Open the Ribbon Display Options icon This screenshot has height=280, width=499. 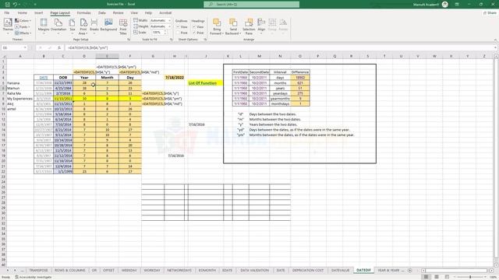pos(457,5)
